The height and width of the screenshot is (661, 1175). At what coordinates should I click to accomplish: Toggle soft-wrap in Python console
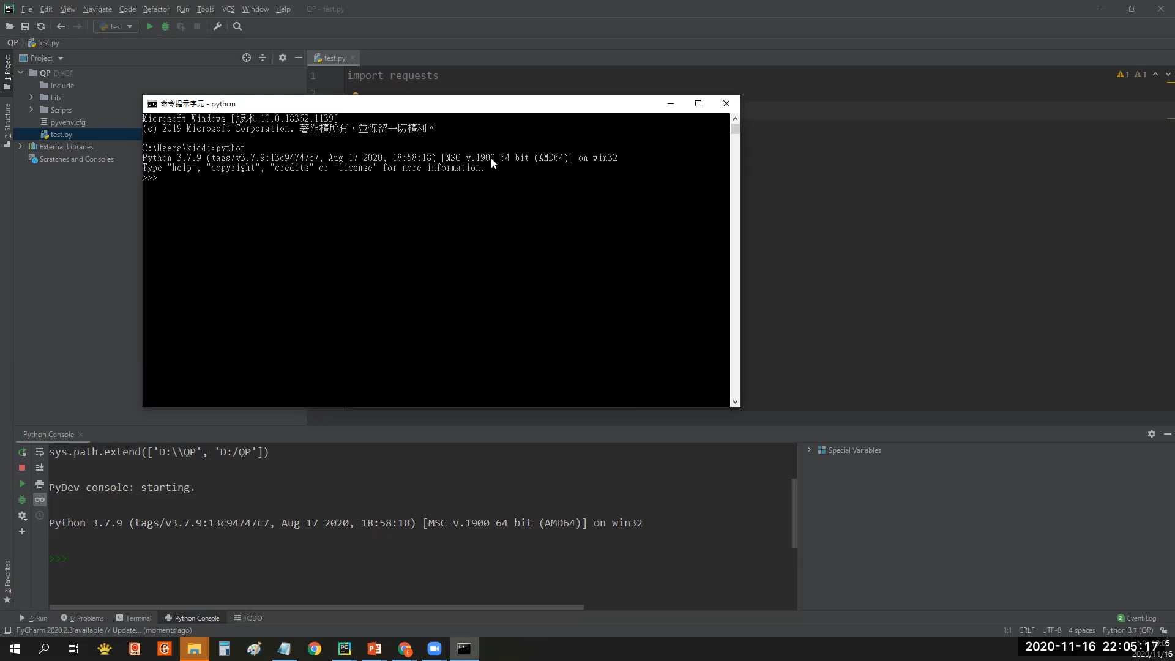pos(40,452)
